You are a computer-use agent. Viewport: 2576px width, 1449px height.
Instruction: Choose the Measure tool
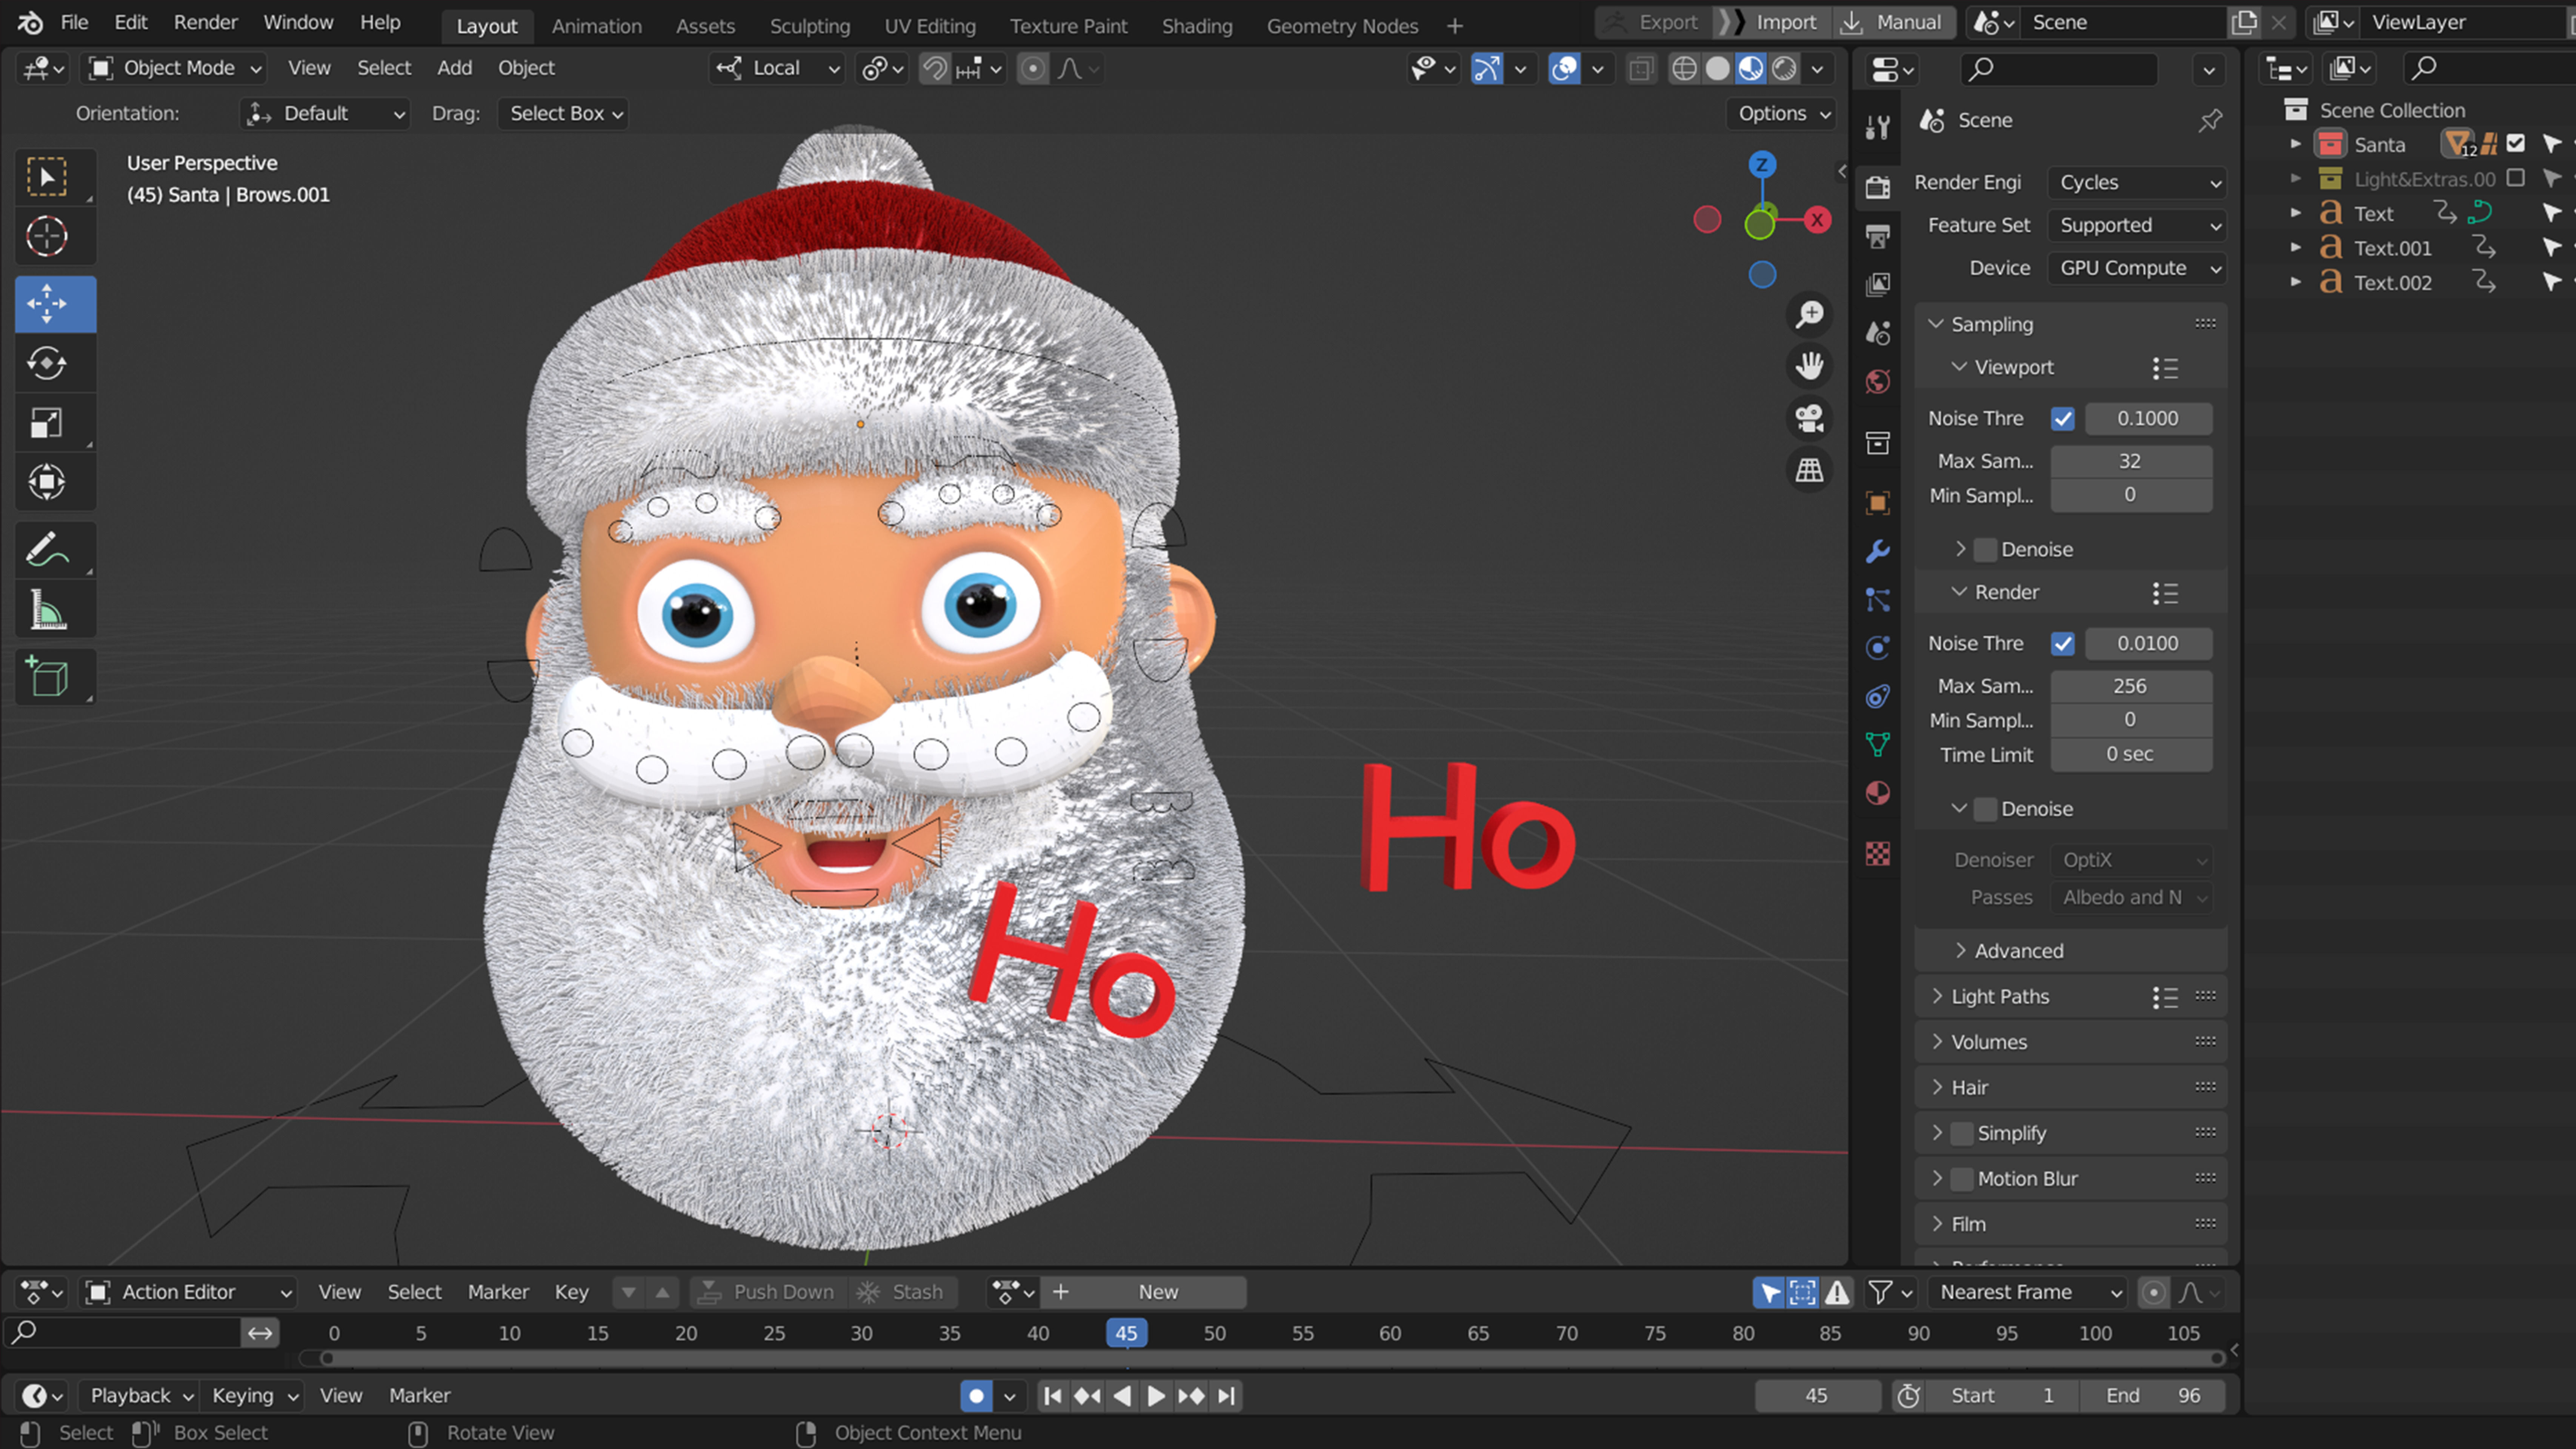47,609
